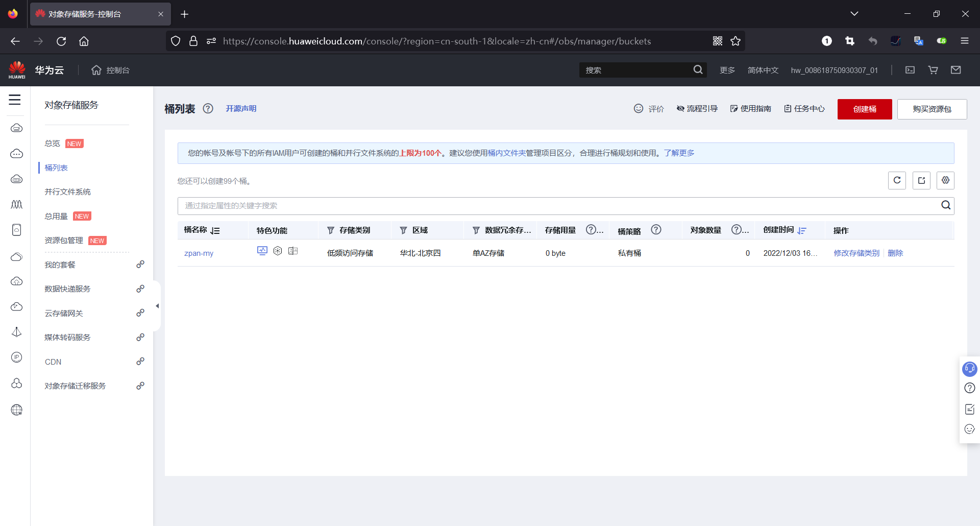The image size is (980, 526).
Task: Open the Firefox application menu
Action: click(965, 41)
